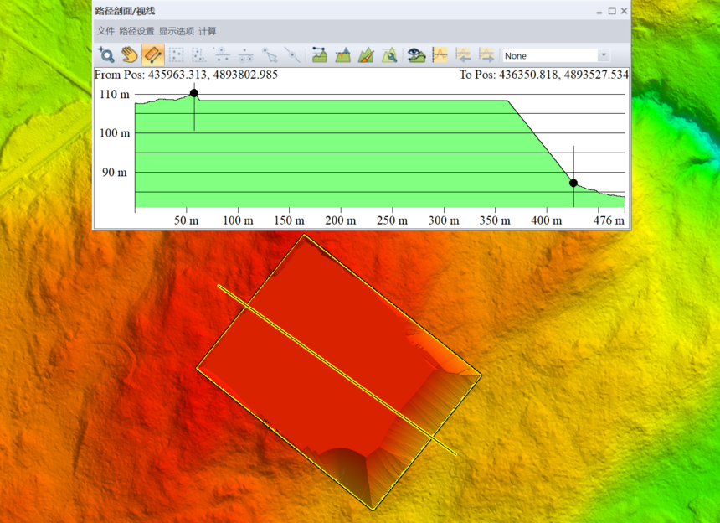Screen dimensions: 720x523
Task: Open the 路径设置 menu
Action: pyautogui.click(x=136, y=31)
